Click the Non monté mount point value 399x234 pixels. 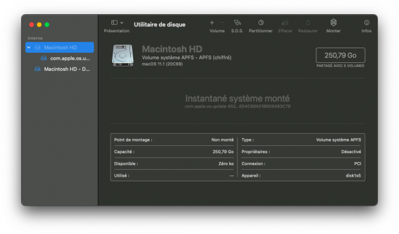[x=223, y=139]
